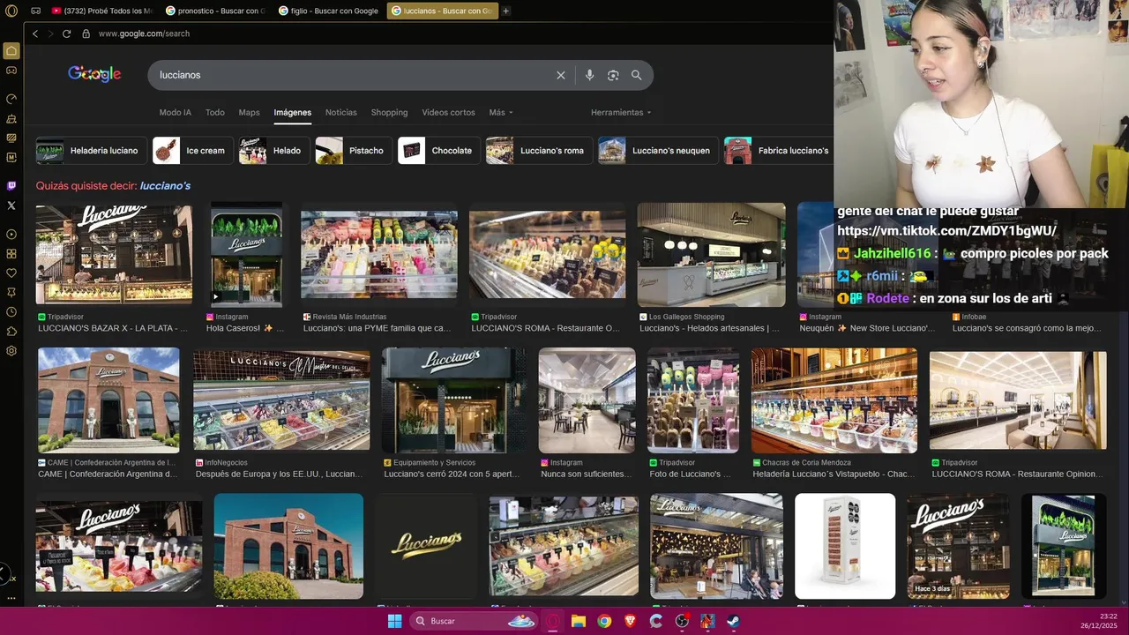Image resolution: width=1129 pixels, height=635 pixels.
Task: Open the X (Twitter) sidebar panel
Action: [x=11, y=205]
